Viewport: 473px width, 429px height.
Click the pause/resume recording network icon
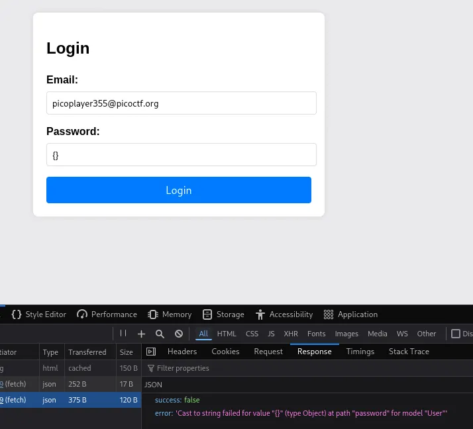coord(123,334)
